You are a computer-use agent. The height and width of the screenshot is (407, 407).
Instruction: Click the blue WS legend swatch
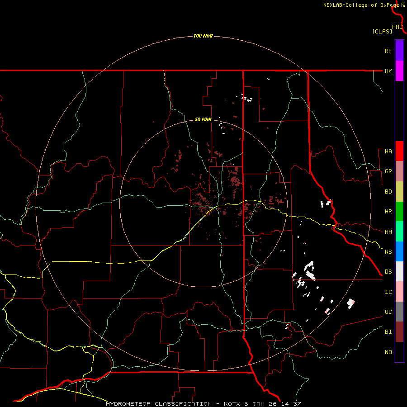coord(399,251)
